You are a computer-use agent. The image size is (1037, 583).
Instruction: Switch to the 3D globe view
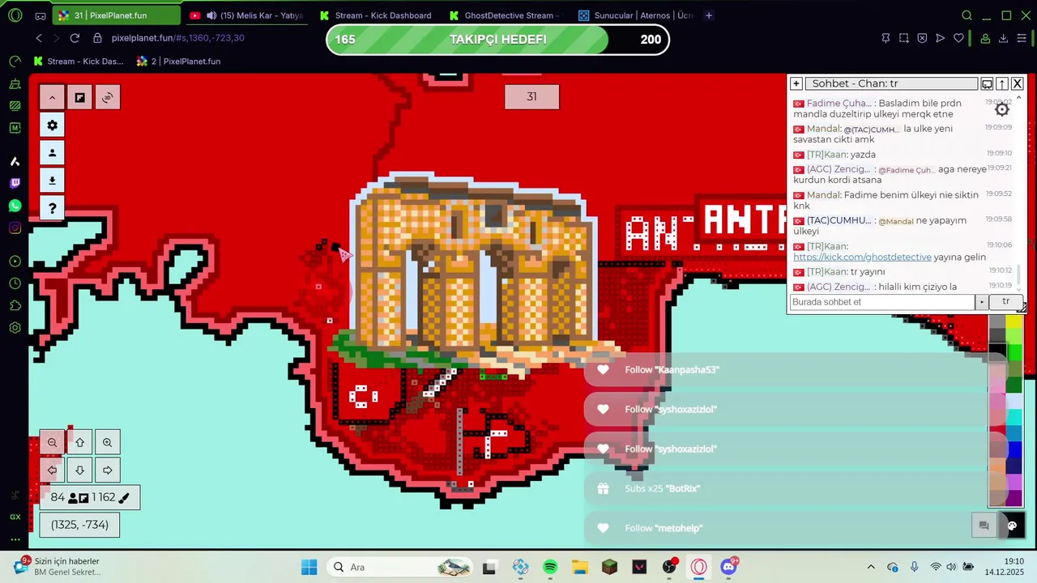[x=107, y=98]
